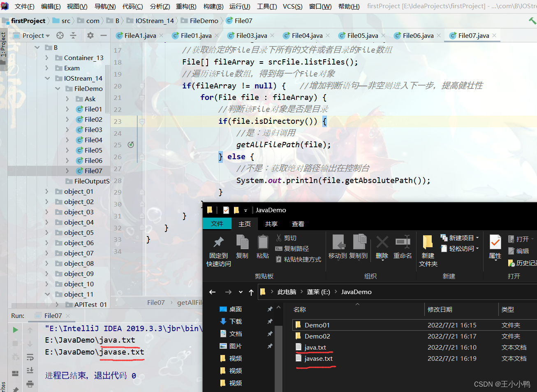Click FileDemo breadcrumb in navigation bar
This screenshot has height=392, width=537.
tap(204, 21)
